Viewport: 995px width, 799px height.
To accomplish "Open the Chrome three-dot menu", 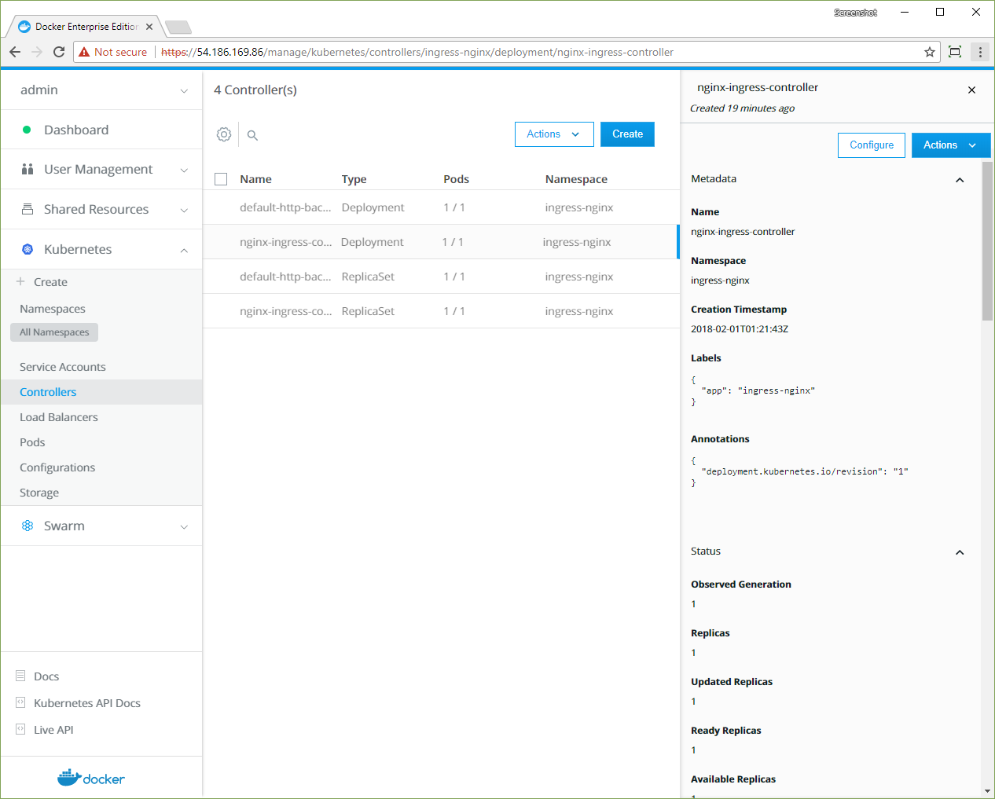I will (x=980, y=52).
